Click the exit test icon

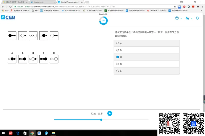pyautogui.click(x=197, y=18)
